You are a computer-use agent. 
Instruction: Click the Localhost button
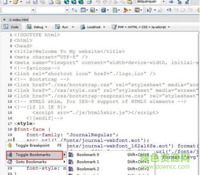[x=90, y=27]
